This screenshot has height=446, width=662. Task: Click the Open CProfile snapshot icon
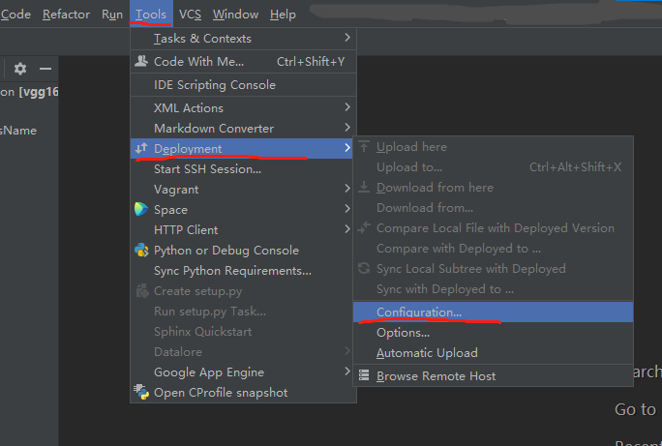tap(142, 393)
